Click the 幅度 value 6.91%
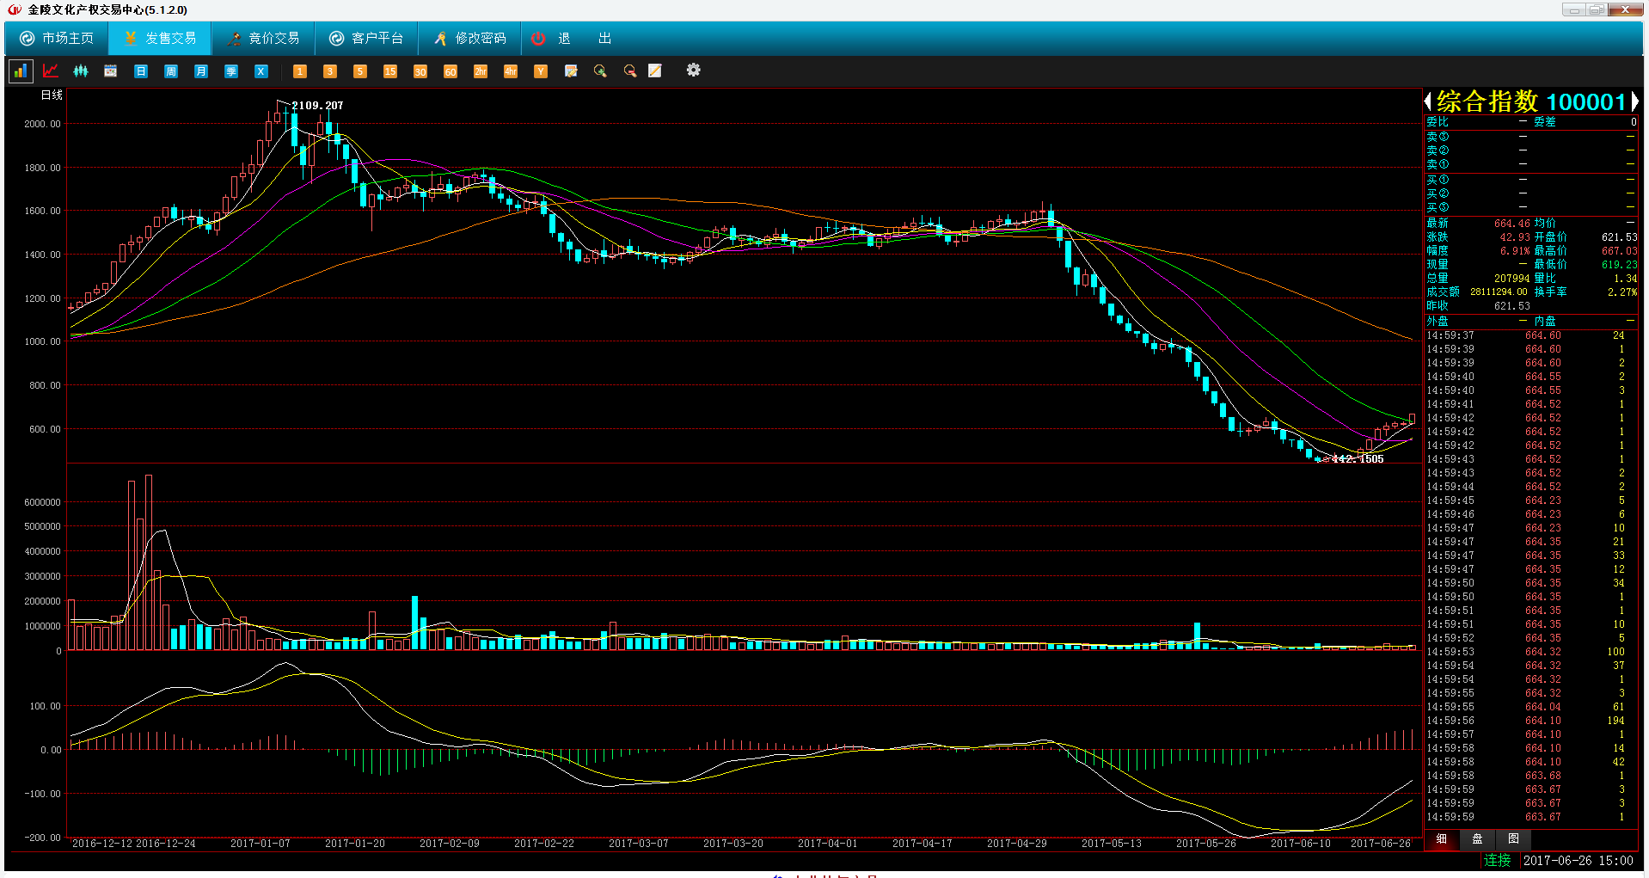Screen dimensions: 1649x878 (x=1515, y=250)
